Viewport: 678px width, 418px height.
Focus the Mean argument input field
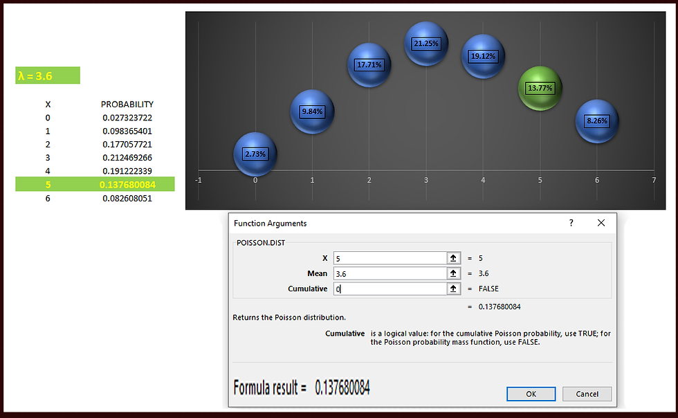click(390, 273)
